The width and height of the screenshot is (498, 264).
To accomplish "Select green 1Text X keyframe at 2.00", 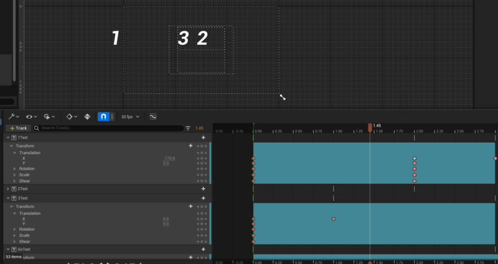I will pos(415,158).
